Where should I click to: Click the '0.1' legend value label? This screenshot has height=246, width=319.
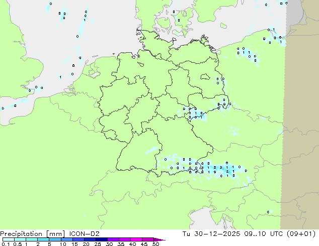pyautogui.click(x=6, y=244)
